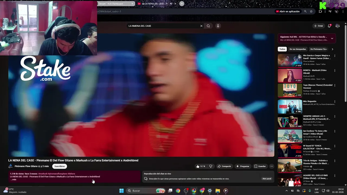Show hidden system tray icons

(x=287, y=191)
